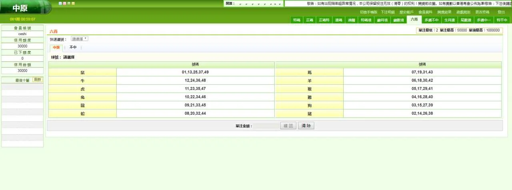The width and height of the screenshot is (512, 190).
Task: Open the 生肖連 betting tab
Action: pyautogui.click(x=450, y=20)
